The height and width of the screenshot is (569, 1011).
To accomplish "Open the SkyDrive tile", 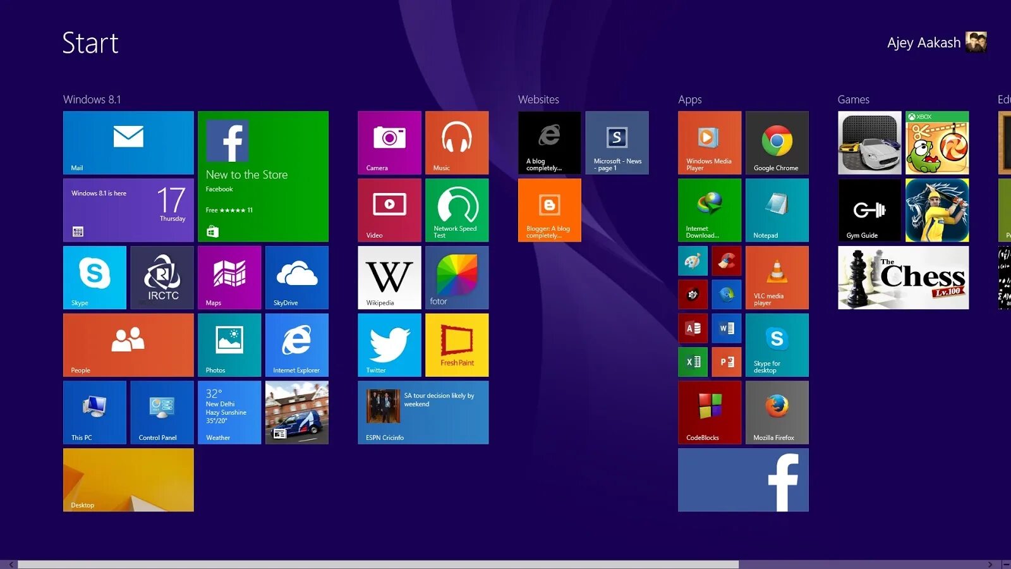I will pyautogui.click(x=297, y=278).
